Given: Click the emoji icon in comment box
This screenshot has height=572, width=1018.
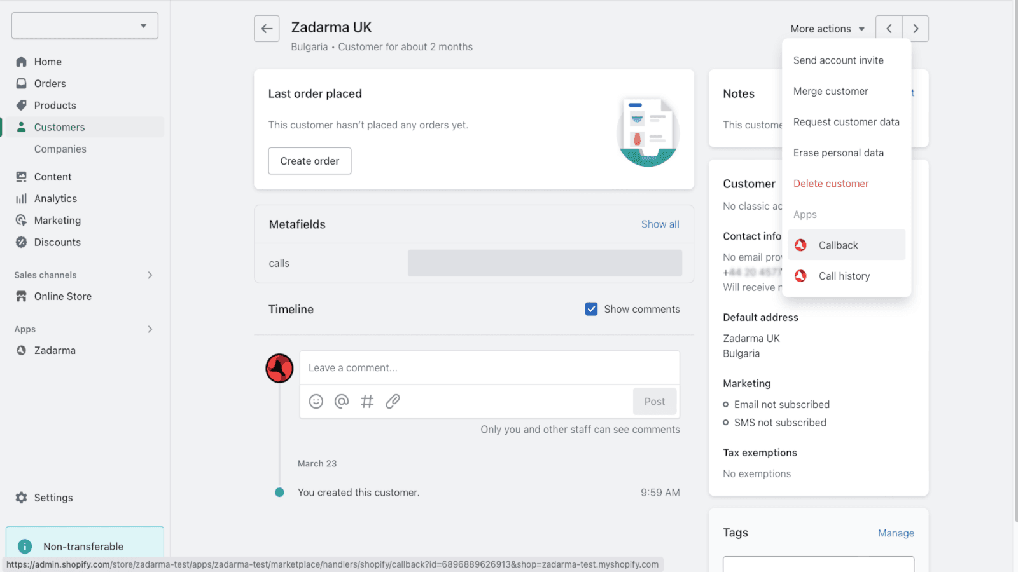Looking at the screenshot, I should 316,401.
